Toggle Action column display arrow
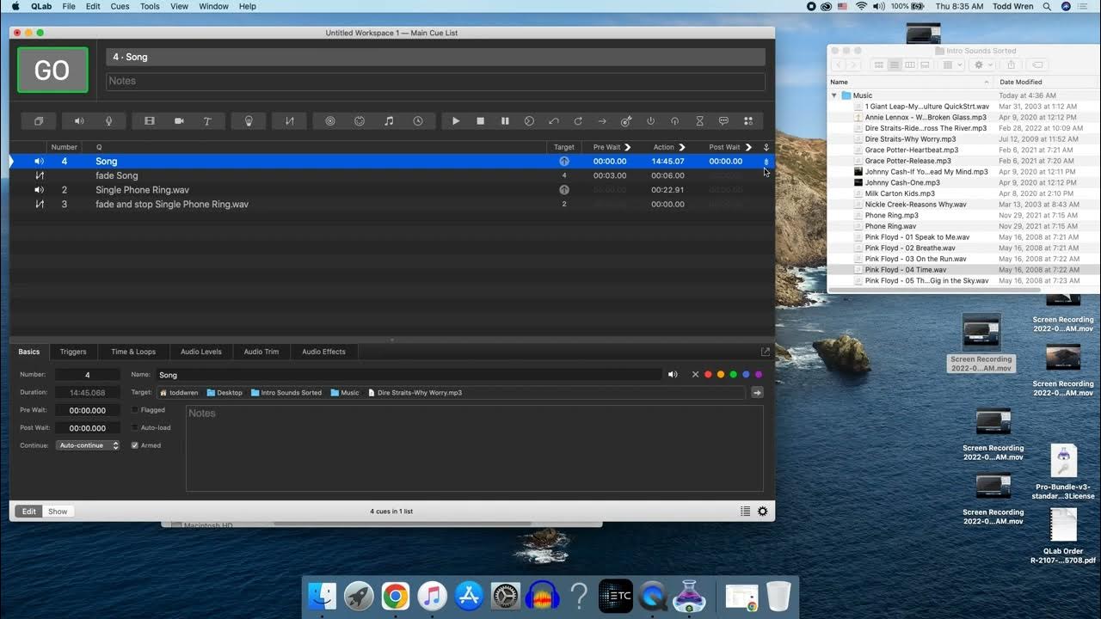Viewport: 1101px width, 619px height. (682, 147)
